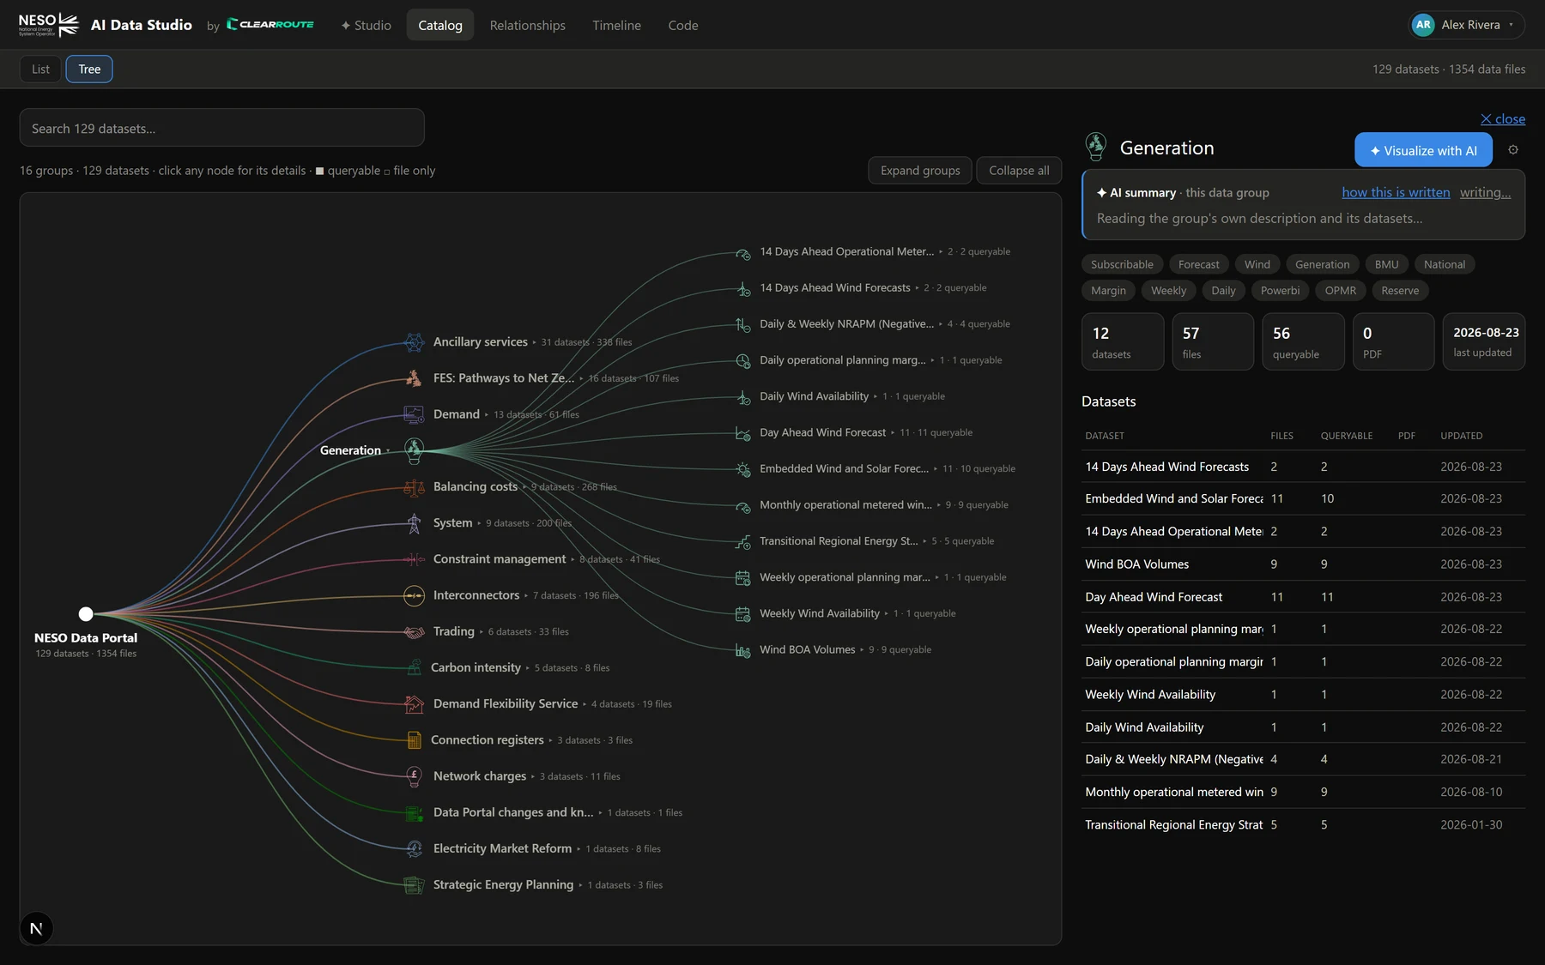Image resolution: width=1545 pixels, height=965 pixels.
Task: Toggle the Margin tag chip
Action: 1108,291
